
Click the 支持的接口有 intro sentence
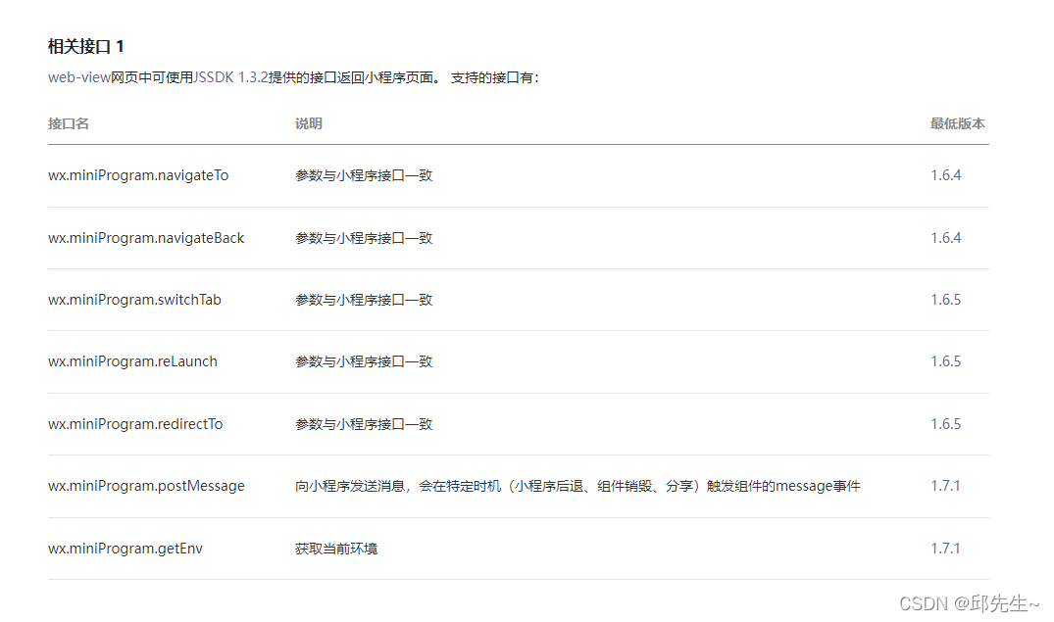[495, 77]
